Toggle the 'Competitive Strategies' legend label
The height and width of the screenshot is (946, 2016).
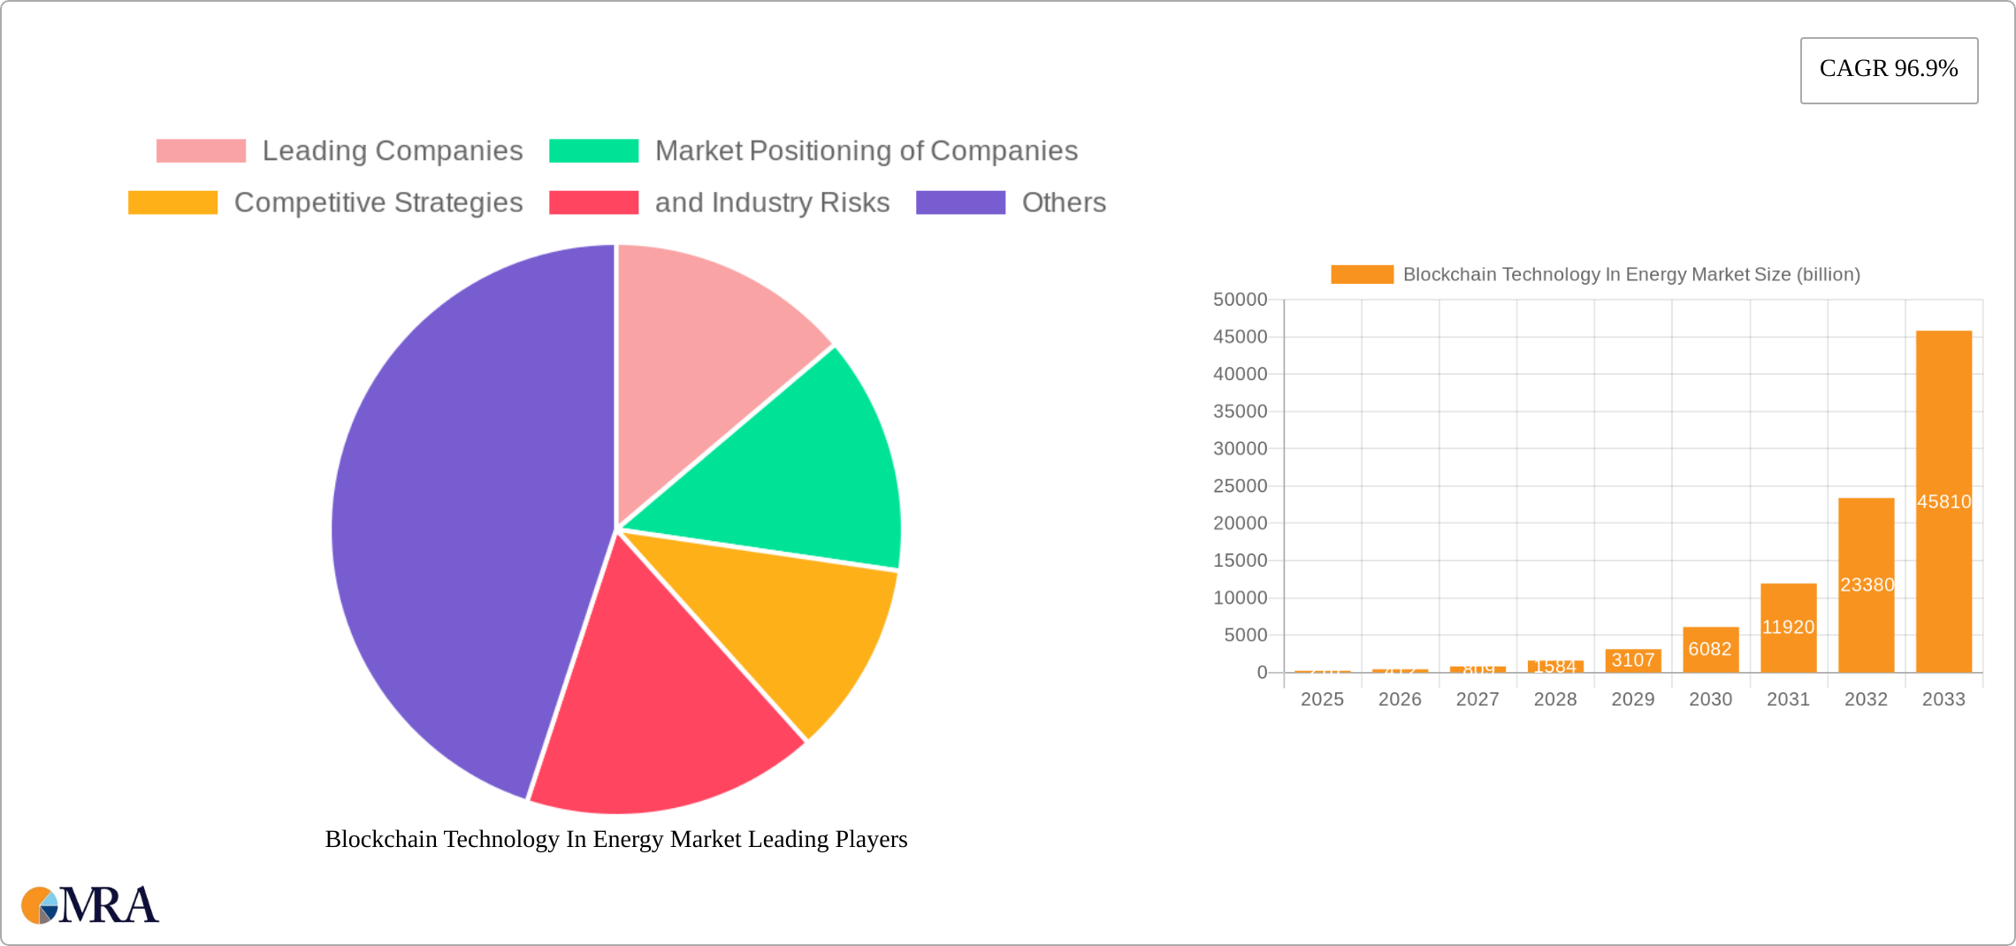point(378,202)
